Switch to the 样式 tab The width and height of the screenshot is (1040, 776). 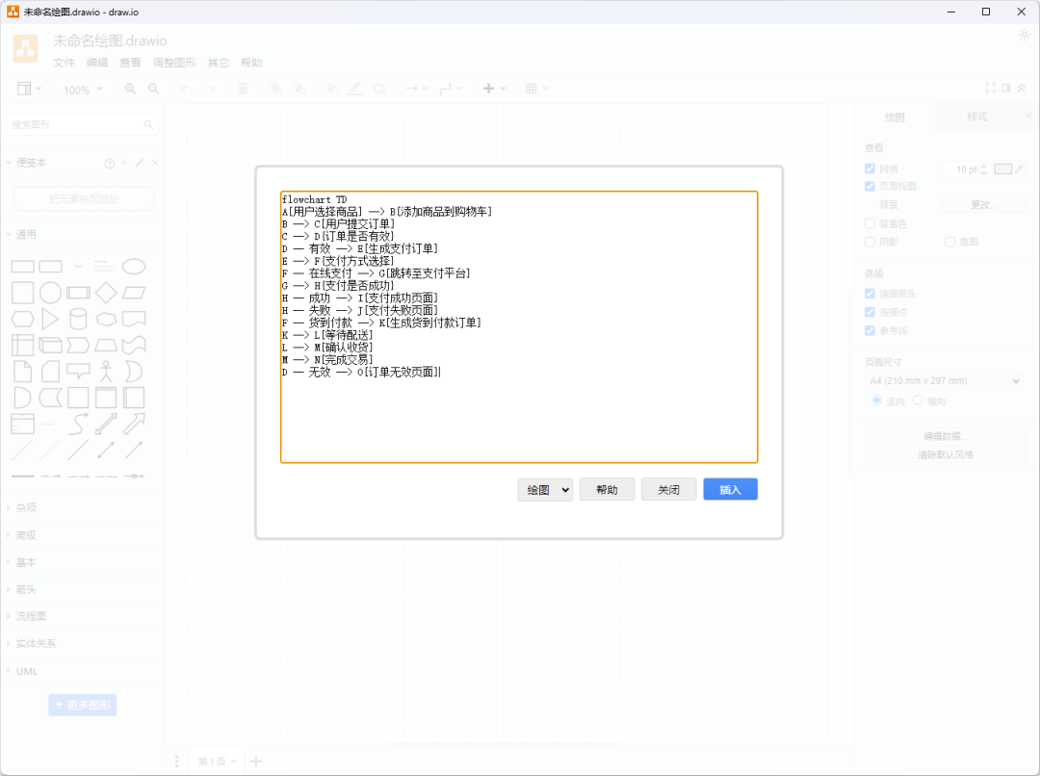click(977, 116)
